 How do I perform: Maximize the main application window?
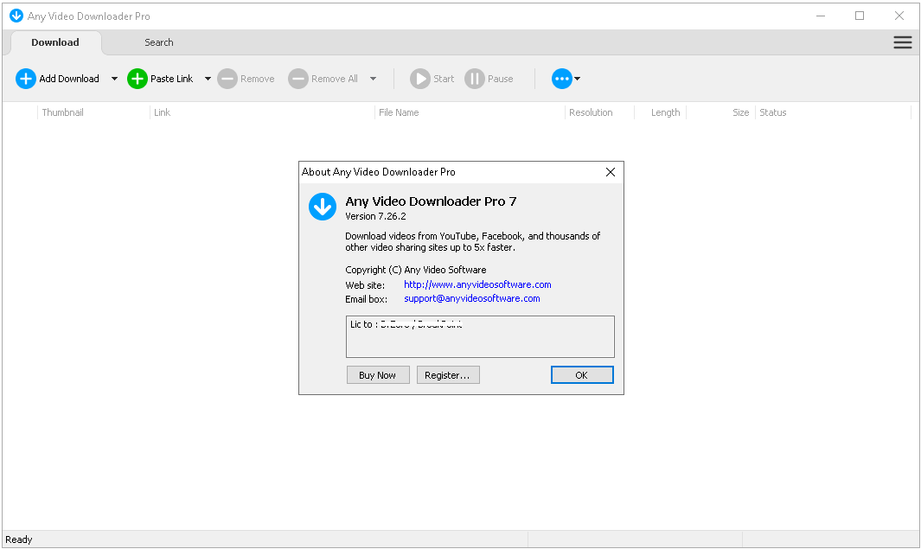coord(860,16)
